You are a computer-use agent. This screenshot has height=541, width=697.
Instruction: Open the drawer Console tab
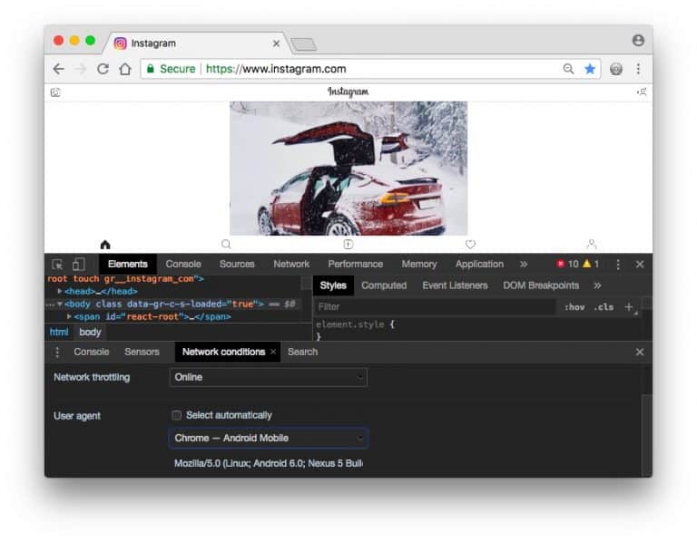[91, 352]
